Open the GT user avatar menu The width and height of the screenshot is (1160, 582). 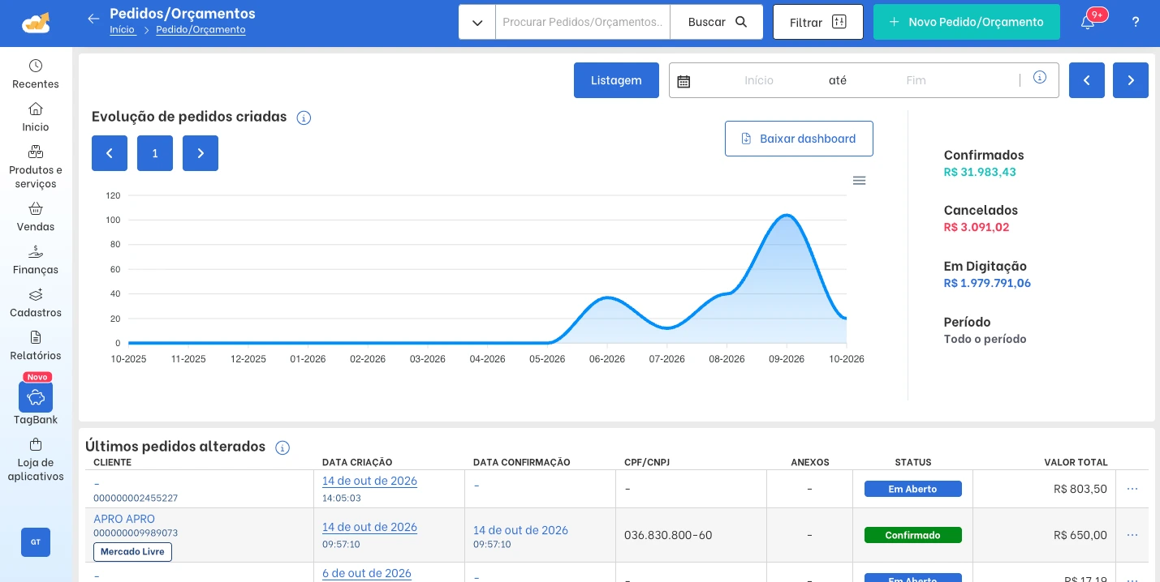[x=36, y=542]
